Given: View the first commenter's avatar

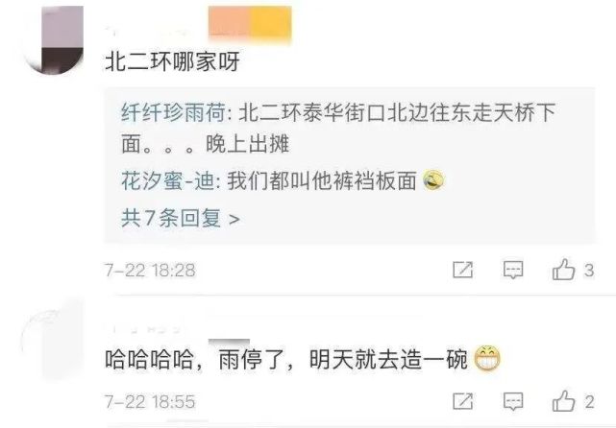Looking at the screenshot, I should click(54, 39).
